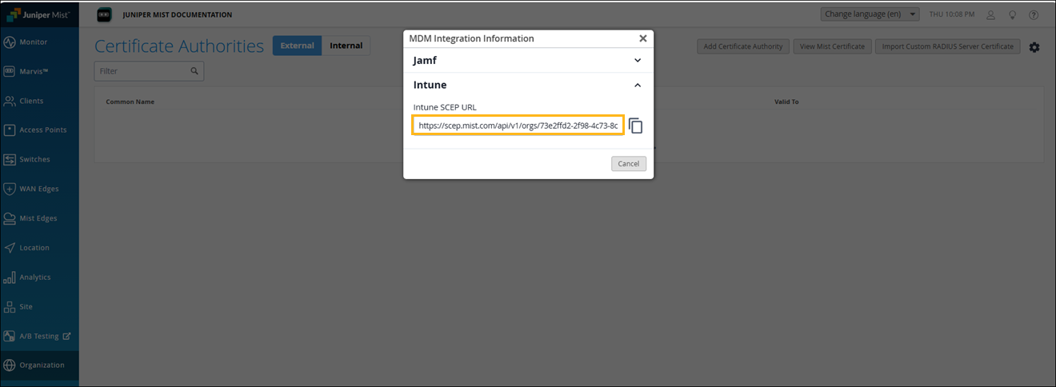Click the user account icon

tap(990, 14)
